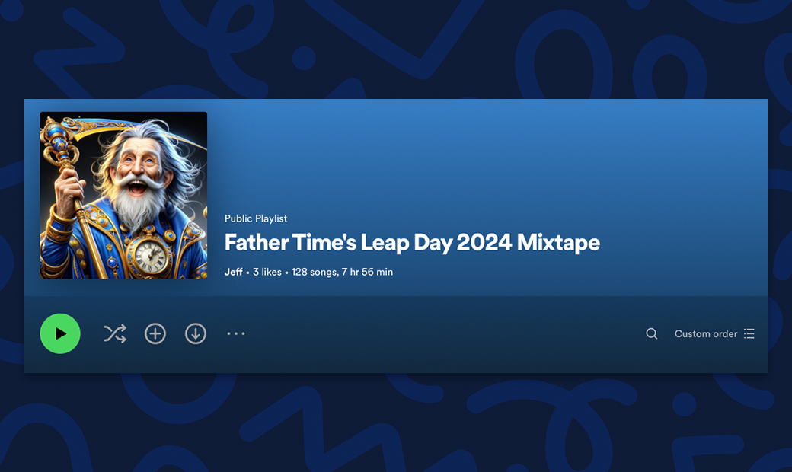Expand sorting options via Custom order
Screen dimensions: 792x472
click(707, 333)
